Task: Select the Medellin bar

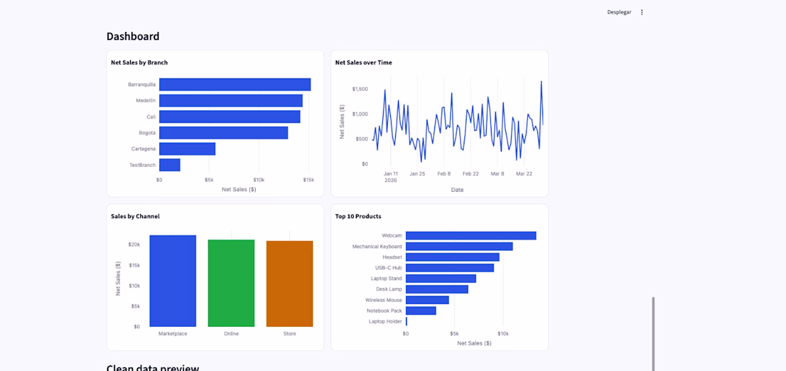Action: click(x=231, y=101)
